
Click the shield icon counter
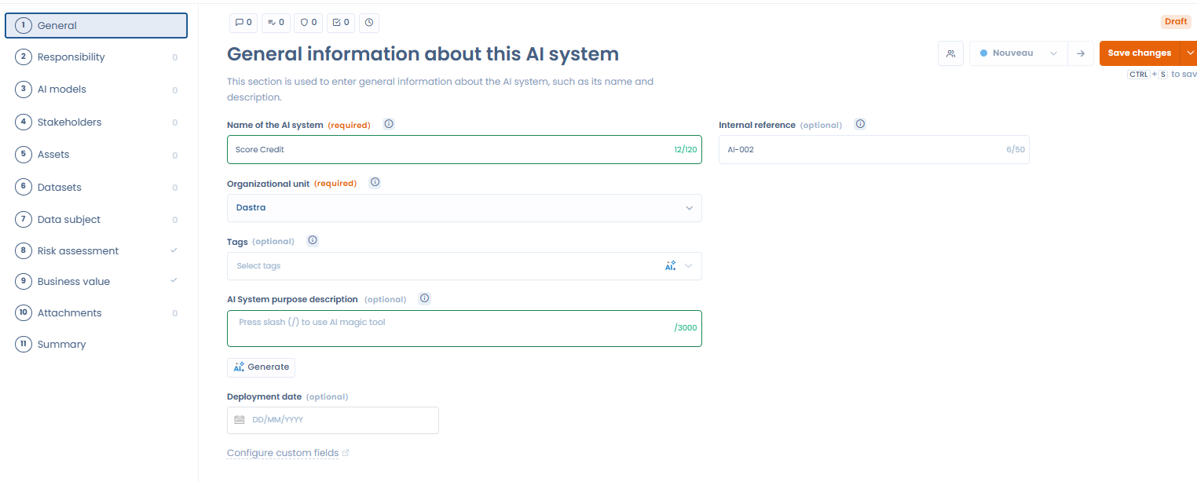tap(308, 23)
